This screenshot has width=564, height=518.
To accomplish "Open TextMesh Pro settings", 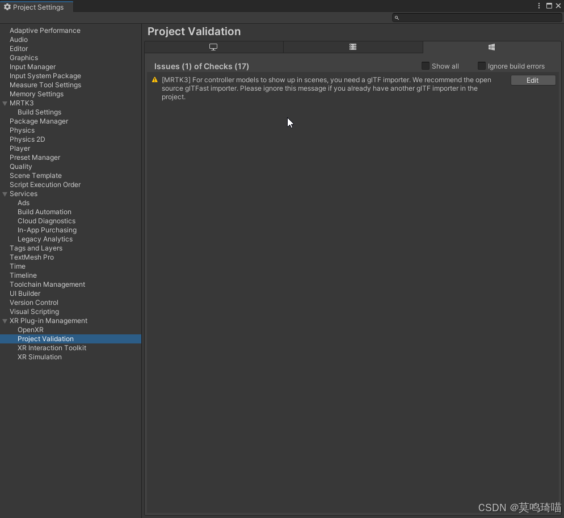I will [x=32, y=257].
